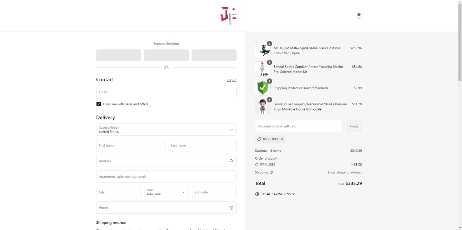
Task: Click the $340.29 subtotal amount
Action: 356,151
